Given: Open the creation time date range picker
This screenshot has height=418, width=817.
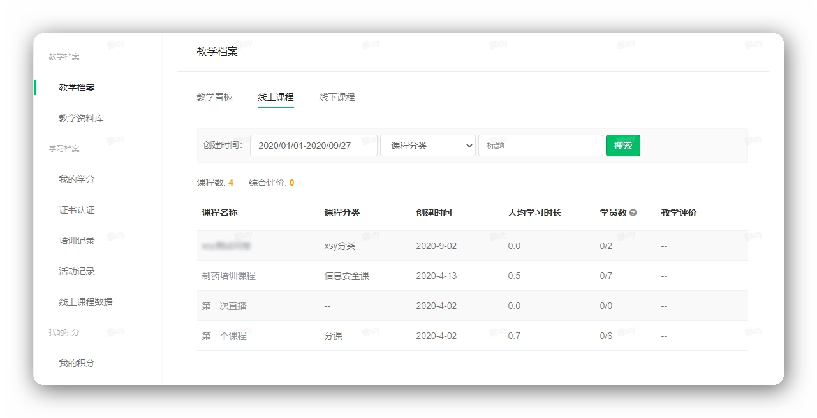Looking at the screenshot, I should click(x=313, y=146).
